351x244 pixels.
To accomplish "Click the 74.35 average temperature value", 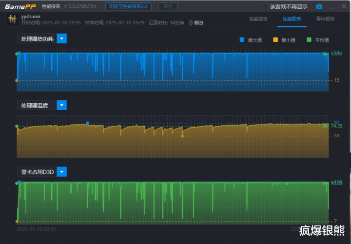I will [x=336, y=126].
